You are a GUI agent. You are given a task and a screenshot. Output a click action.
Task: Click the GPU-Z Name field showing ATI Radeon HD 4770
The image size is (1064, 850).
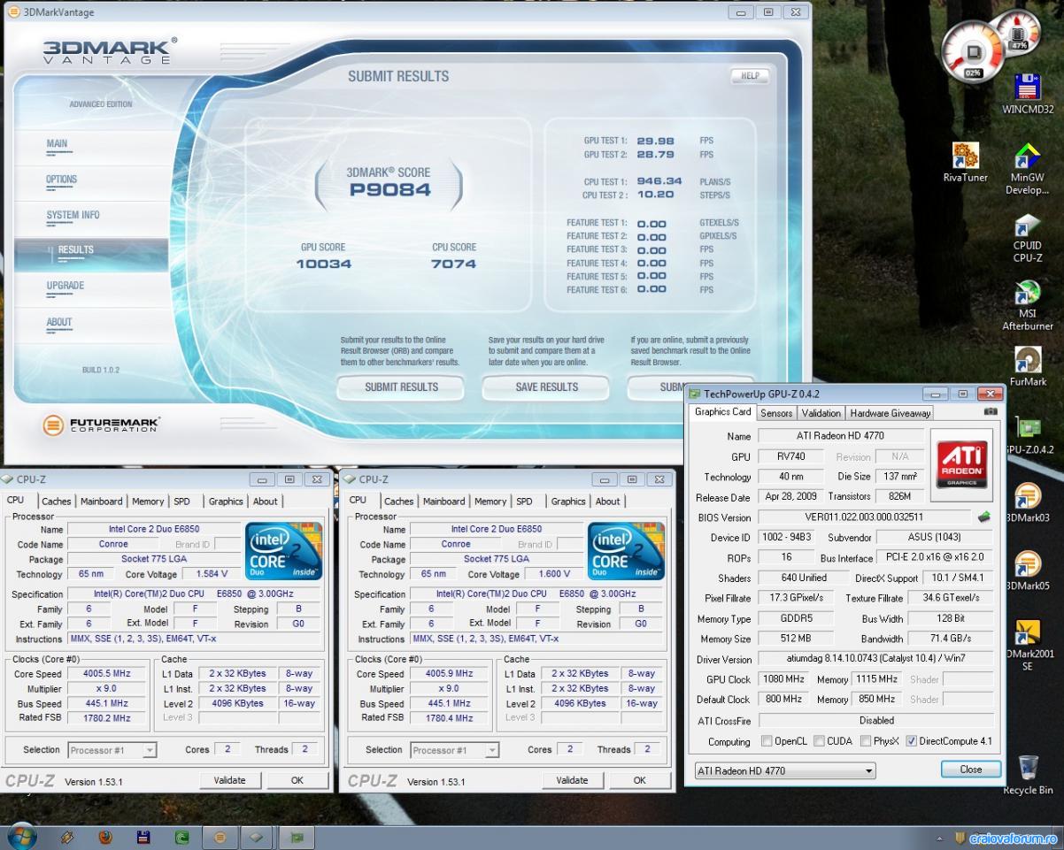(x=840, y=436)
